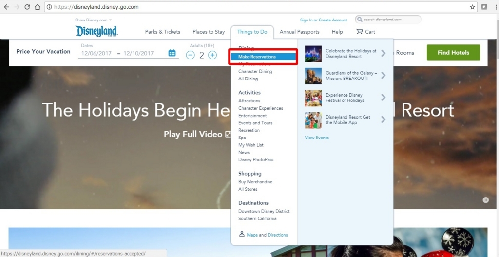The height and width of the screenshot is (257, 499).
Task: Select Recreation menu entry
Action: (249, 130)
